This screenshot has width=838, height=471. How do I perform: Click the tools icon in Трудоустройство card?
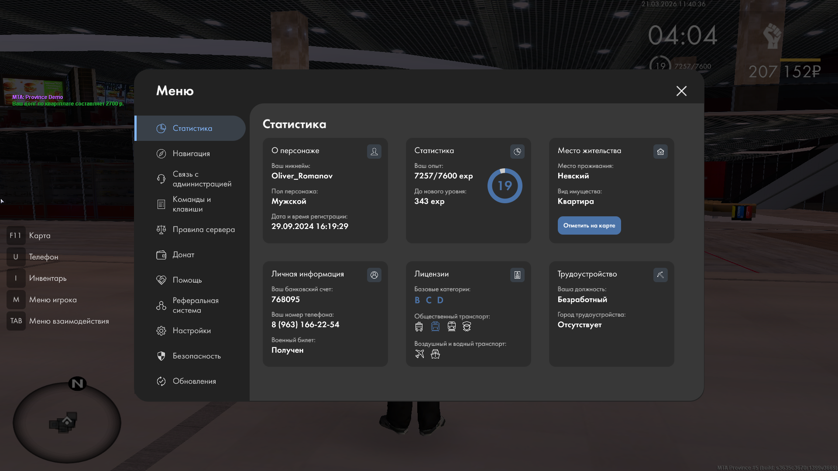coord(660,275)
